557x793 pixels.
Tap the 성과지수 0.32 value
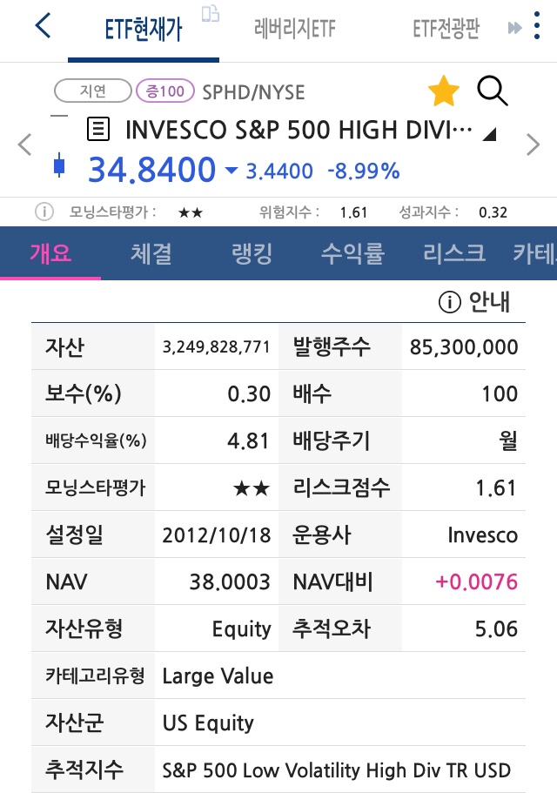click(x=493, y=212)
